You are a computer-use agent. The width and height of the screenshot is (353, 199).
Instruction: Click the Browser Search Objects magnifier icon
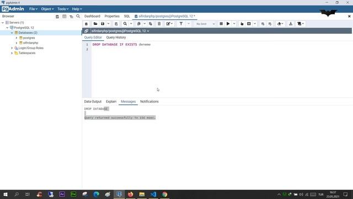[78, 16]
